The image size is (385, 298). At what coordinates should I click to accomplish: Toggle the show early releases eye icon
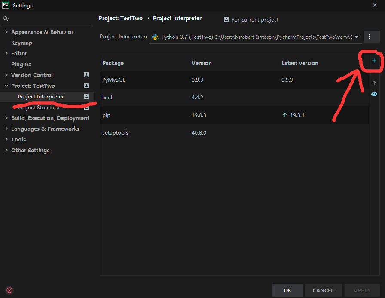[x=374, y=94]
